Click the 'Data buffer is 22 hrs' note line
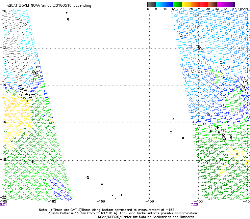 (122, 213)
